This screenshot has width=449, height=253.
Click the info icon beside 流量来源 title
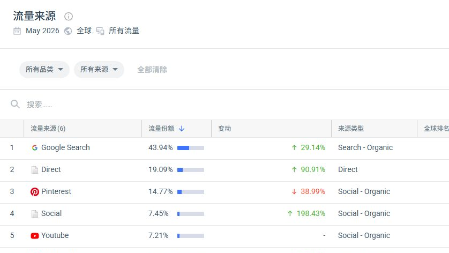pyautogui.click(x=69, y=16)
